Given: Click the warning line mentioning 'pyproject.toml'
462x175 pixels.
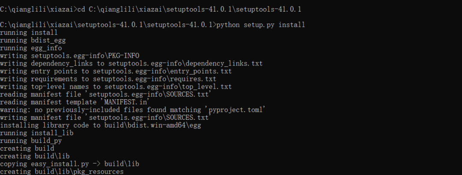Looking at the screenshot, I should coord(133,110).
